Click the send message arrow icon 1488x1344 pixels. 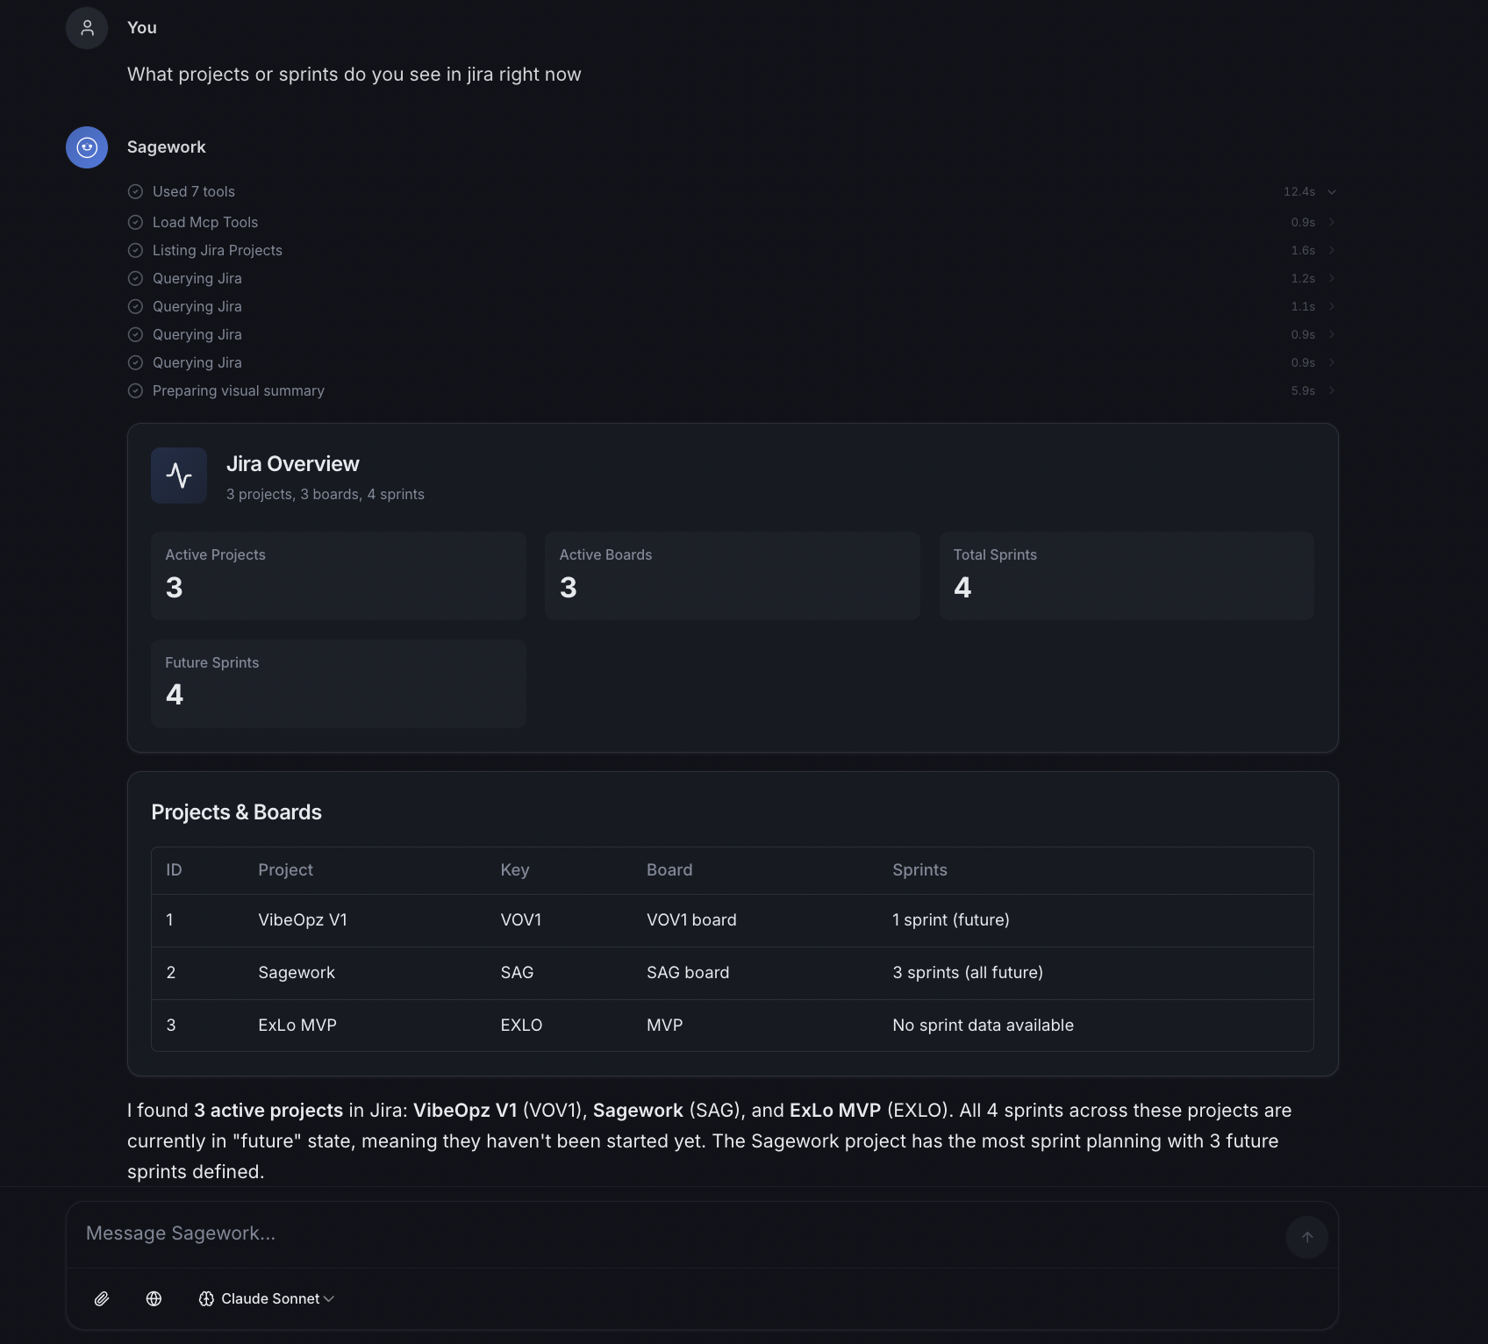pos(1306,1237)
